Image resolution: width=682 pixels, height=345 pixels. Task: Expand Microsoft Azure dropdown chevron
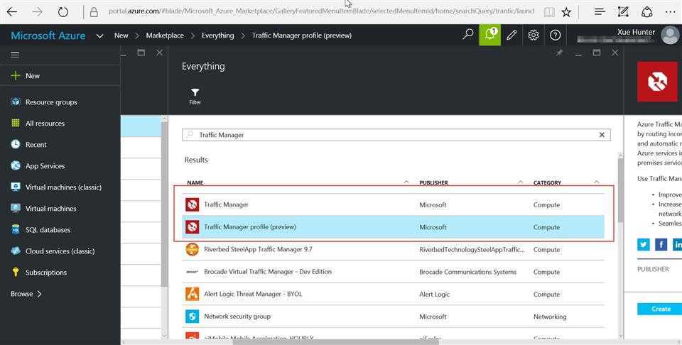99,35
